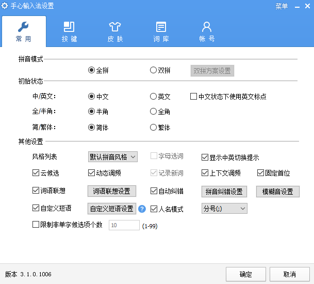This screenshot has width=314, height=284.
Task: Disable the 云候选 checkbox
Action: coord(36,173)
